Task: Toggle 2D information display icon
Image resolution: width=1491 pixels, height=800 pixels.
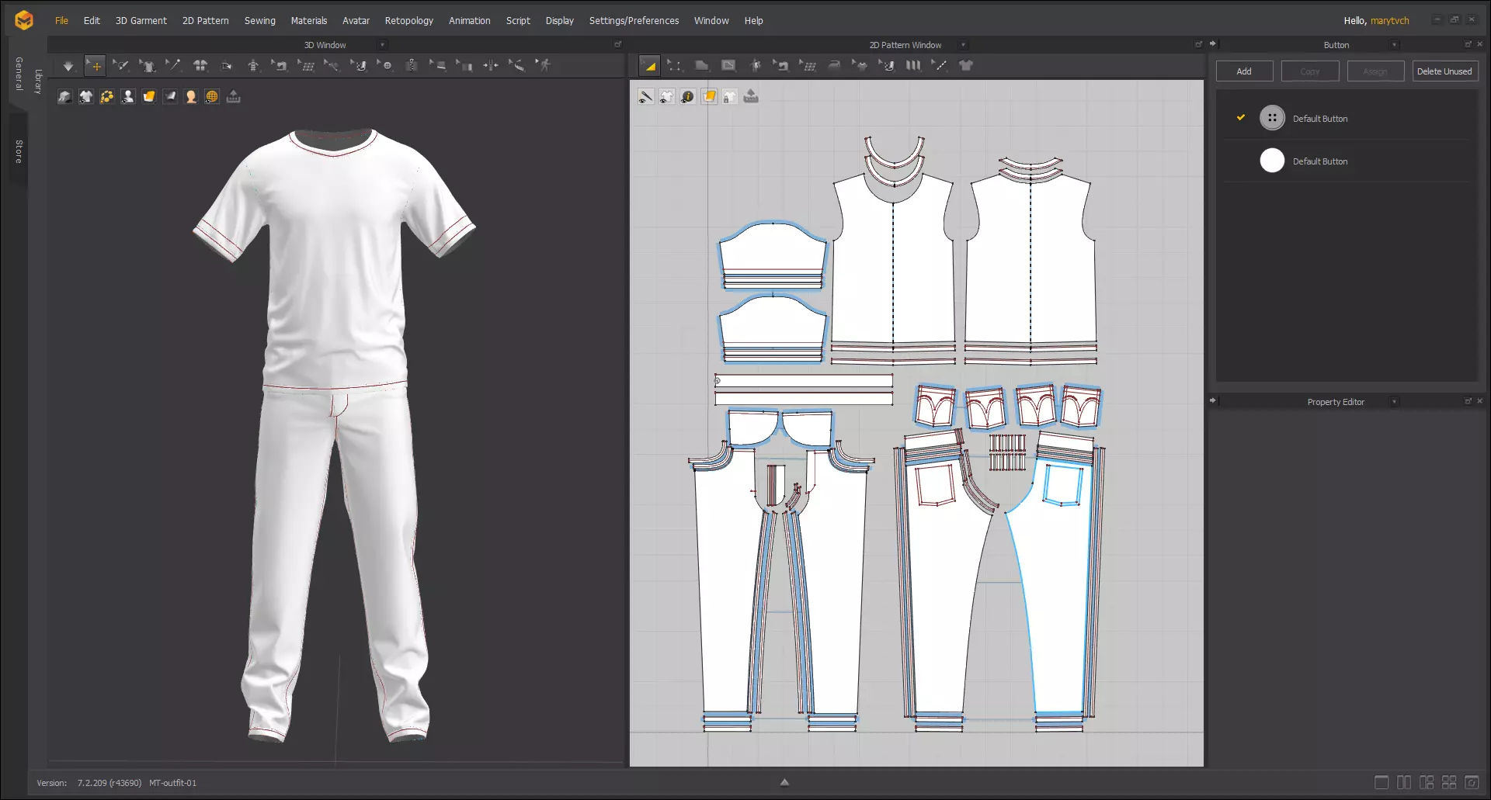Action: point(688,96)
